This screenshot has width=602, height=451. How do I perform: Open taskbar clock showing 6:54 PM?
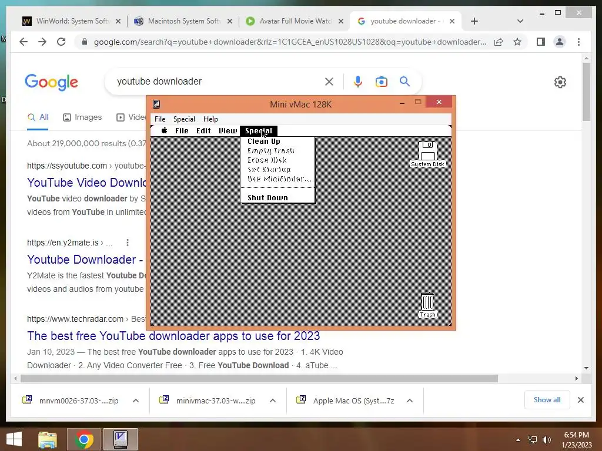[x=577, y=440]
